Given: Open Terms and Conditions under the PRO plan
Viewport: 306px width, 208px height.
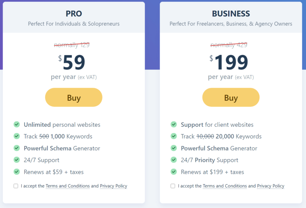Looking at the screenshot, I should click(68, 186).
